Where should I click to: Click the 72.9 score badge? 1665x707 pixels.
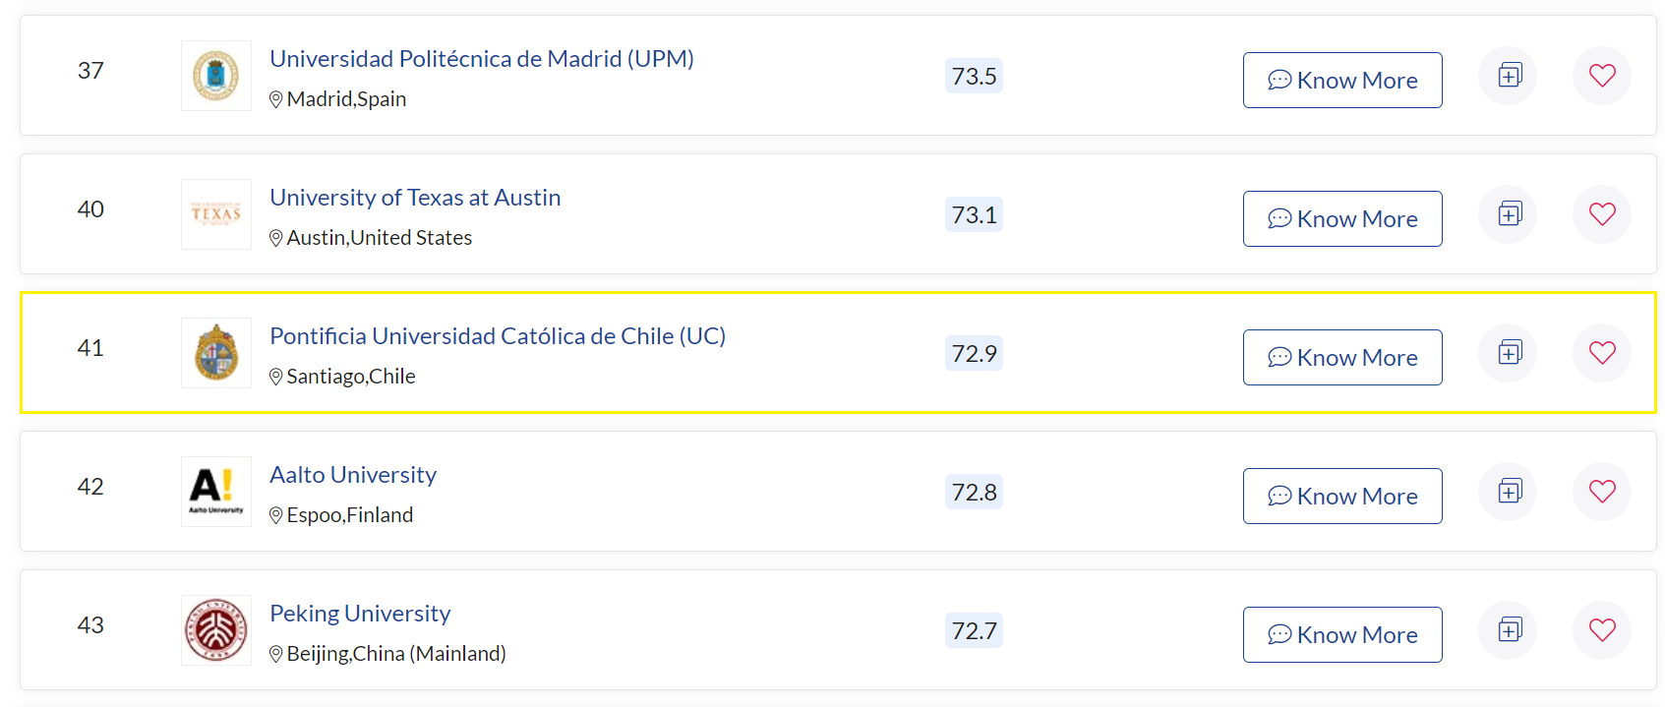[974, 353]
